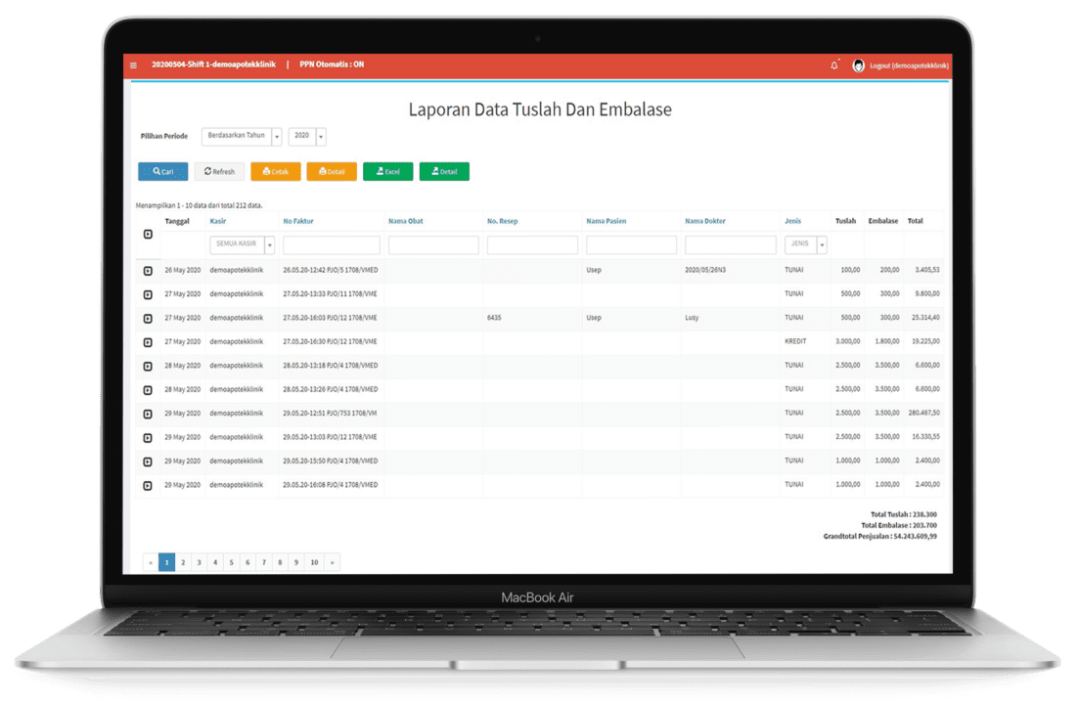Click the printer icon on the Cetak button
Screen dimensions: 1079x704
point(264,171)
